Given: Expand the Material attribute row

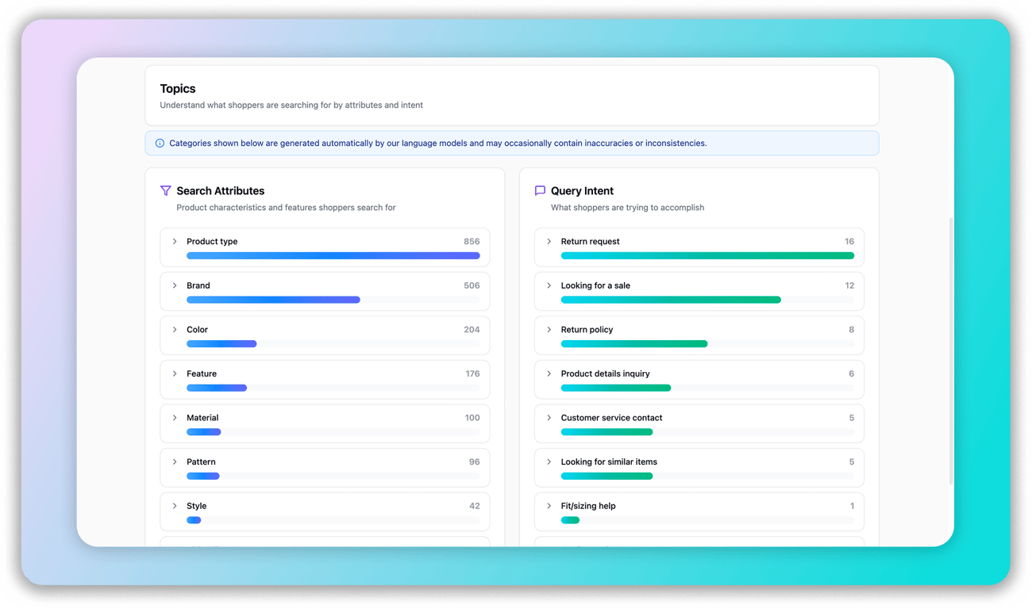Looking at the screenshot, I should [x=175, y=418].
